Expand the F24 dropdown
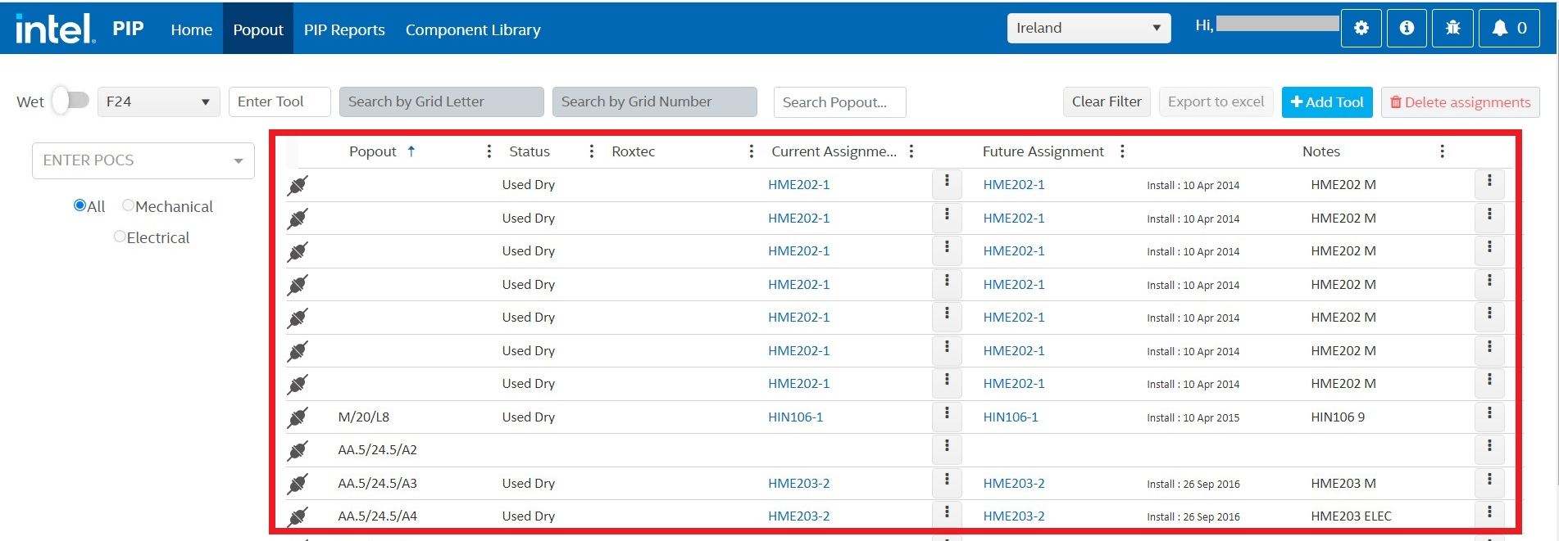The height and width of the screenshot is (541, 1559). (x=158, y=101)
